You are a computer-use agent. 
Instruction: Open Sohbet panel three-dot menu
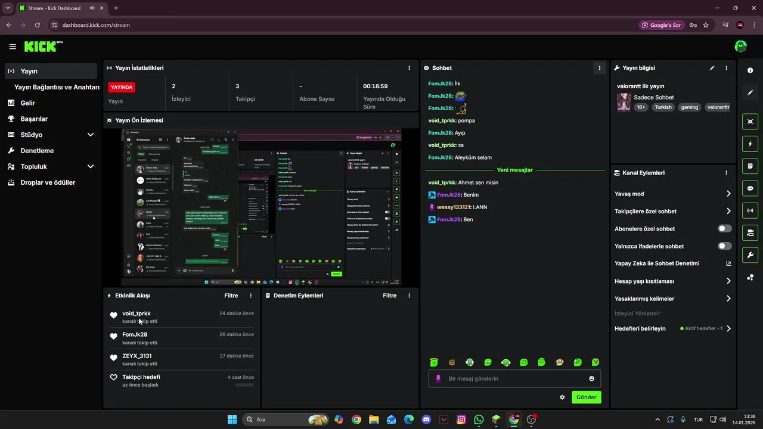pyautogui.click(x=600, y=68)
